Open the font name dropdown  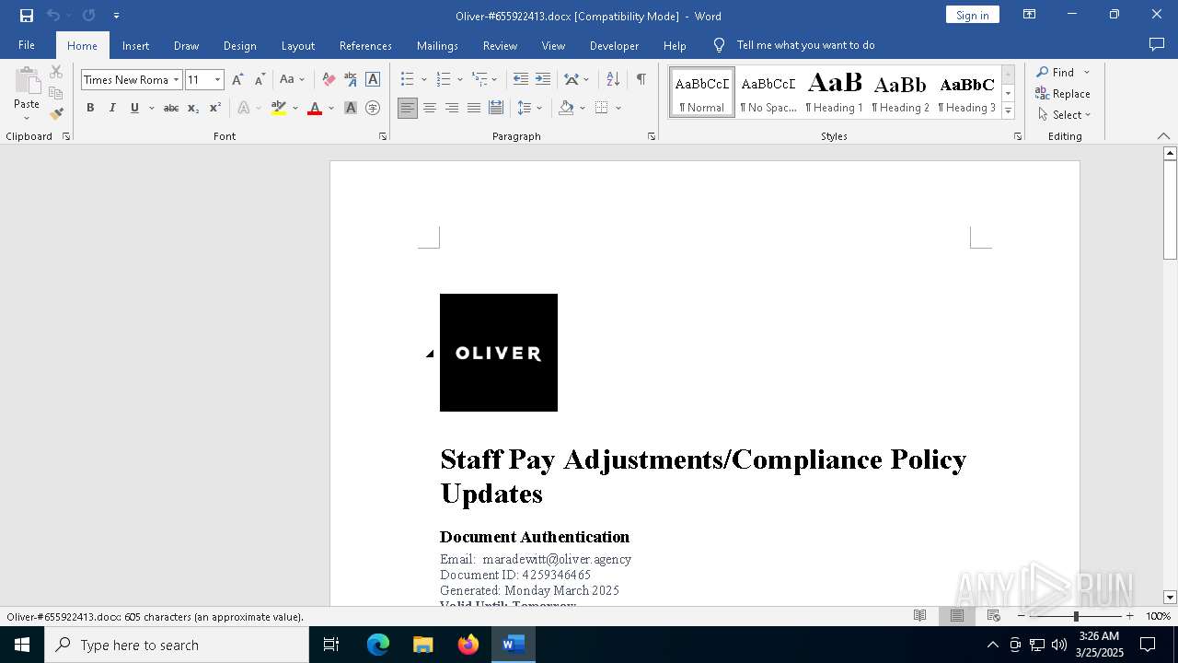176,80
